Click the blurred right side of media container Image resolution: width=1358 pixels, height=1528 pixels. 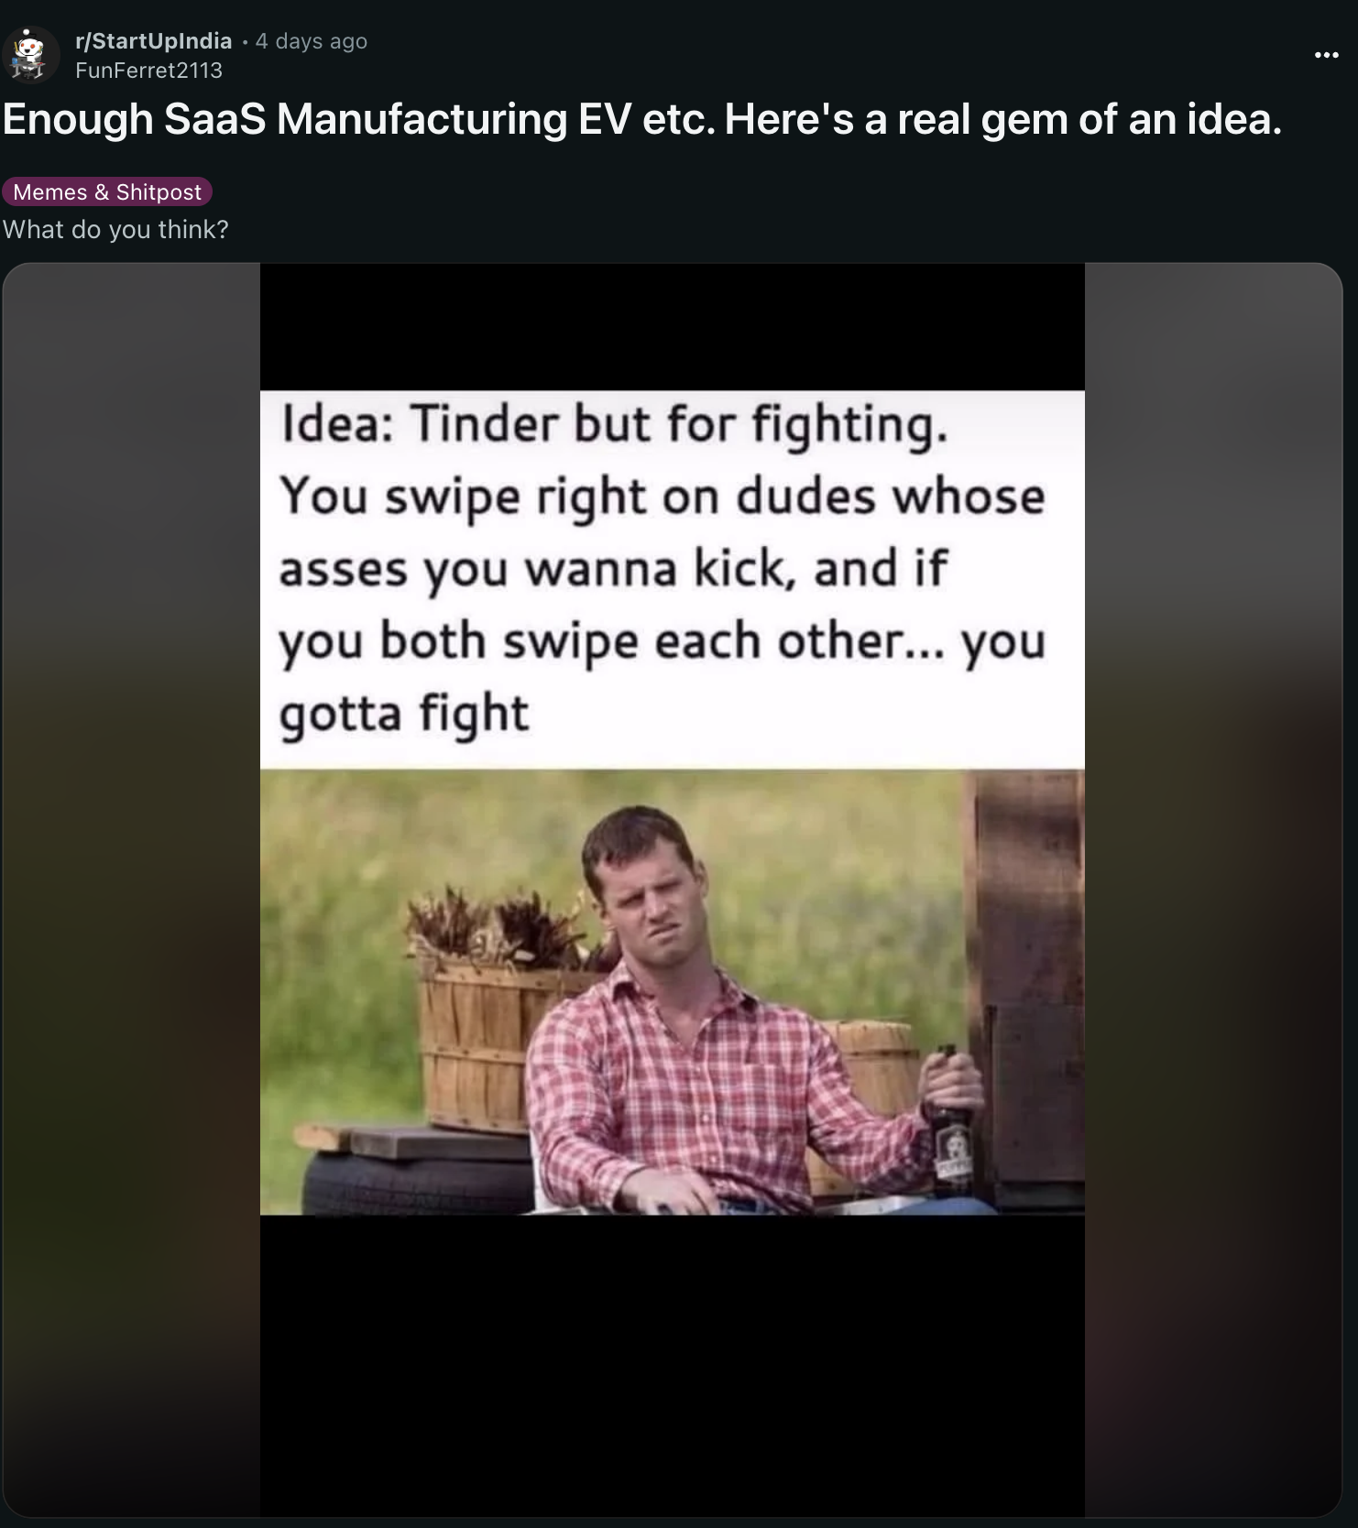(1213, 889)
